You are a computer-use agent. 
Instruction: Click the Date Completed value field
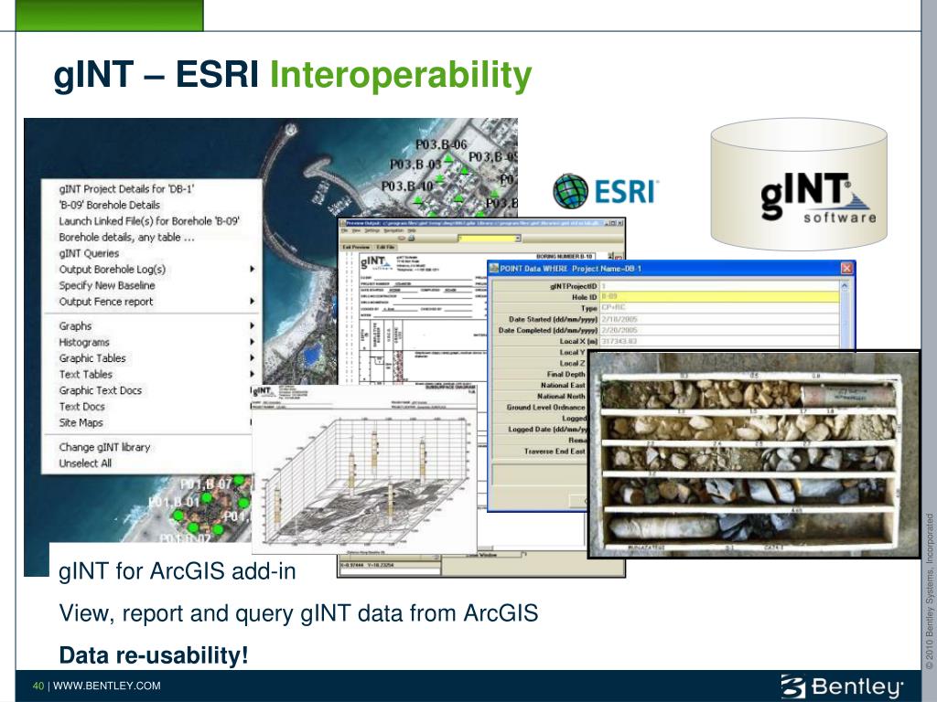click(719, 330)
